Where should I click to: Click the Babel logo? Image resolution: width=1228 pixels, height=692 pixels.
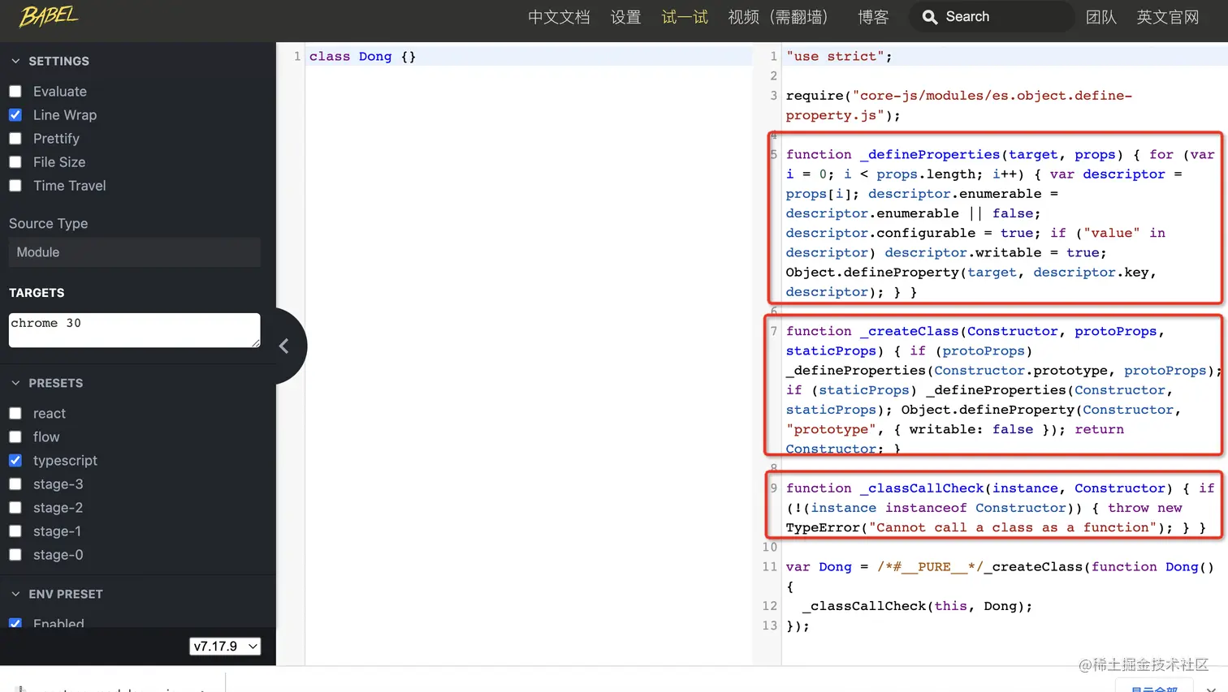pyautogui.click(x=49, y=15)
